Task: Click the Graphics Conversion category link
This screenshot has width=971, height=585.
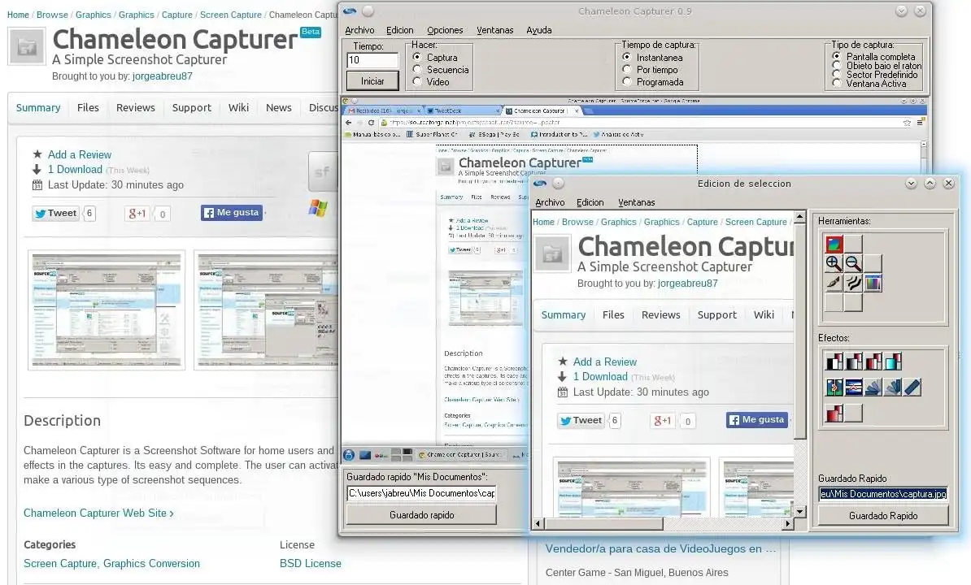Action: 152,563
